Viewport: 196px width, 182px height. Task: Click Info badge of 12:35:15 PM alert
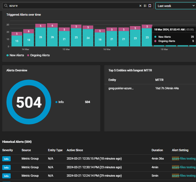(6, 159)
